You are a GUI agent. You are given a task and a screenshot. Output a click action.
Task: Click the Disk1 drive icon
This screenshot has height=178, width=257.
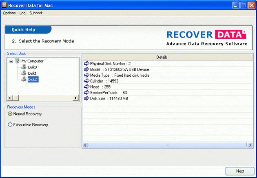point(24,73)
